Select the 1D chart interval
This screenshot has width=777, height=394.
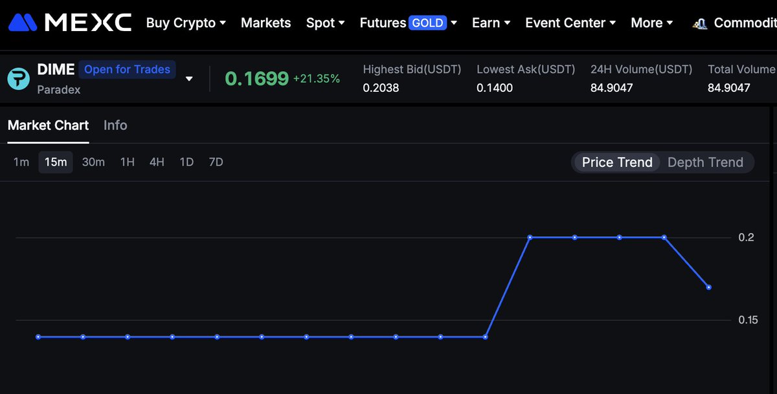point(186,162)
